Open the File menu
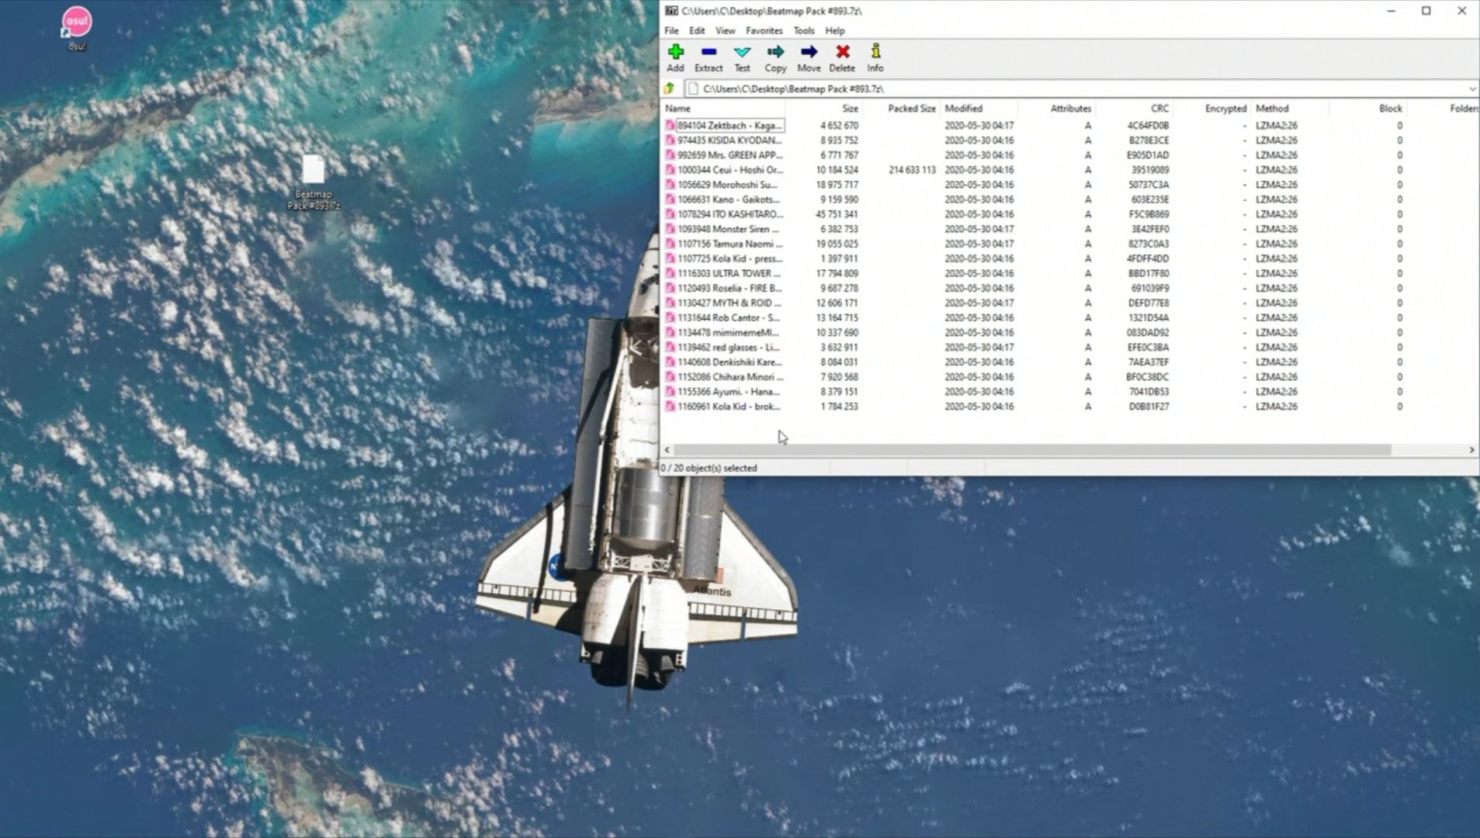Screen dimensions: 1480x838 tap(671, 31)
